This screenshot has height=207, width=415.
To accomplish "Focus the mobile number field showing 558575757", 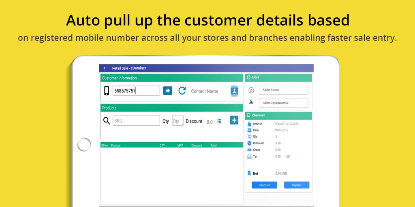I will pyautogui.click(x=136, y=91).
